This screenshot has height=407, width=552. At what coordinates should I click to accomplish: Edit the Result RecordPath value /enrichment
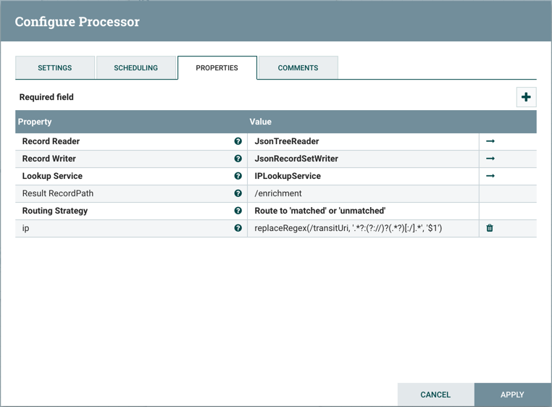pos(362,193)
